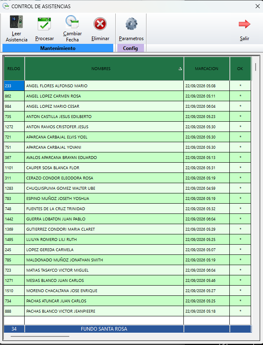Click the sort arrow in NOMBRES header
This screenshot has width=263, height=345.
click(180, 69)
